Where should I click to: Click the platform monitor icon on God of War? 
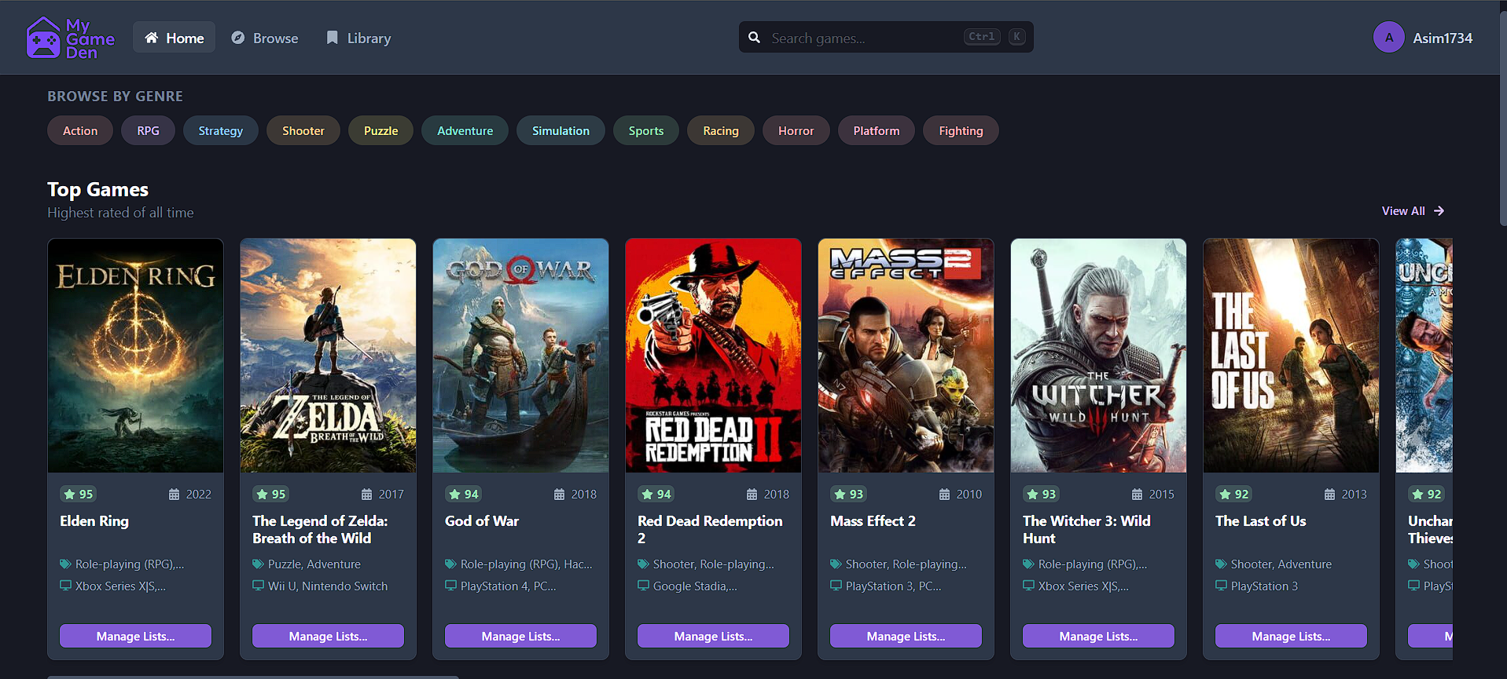(450, 586)
